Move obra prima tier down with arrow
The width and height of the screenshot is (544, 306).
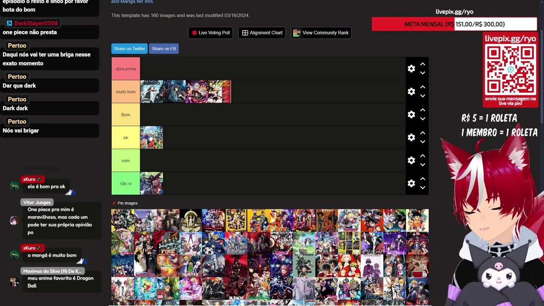tap(422, 73)
